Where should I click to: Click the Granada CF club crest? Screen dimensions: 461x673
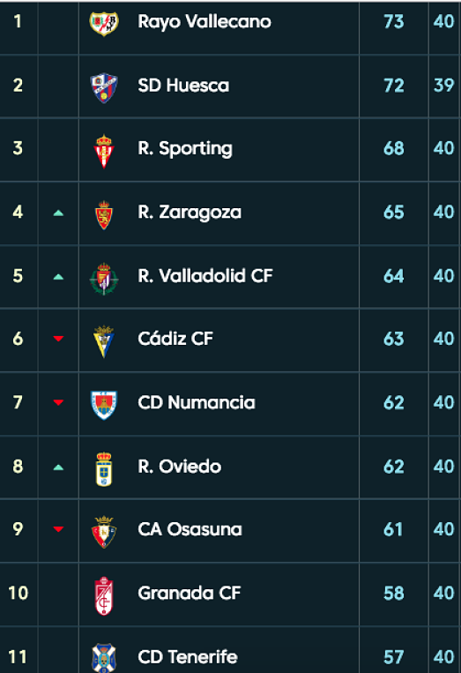coord(104,595)
